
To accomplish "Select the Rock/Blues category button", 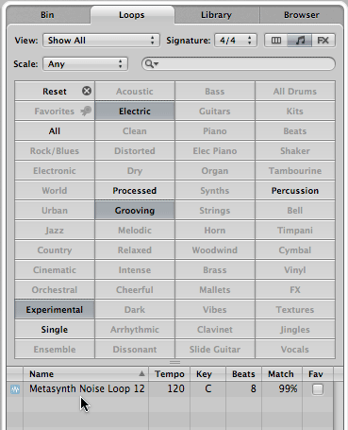I will 55,150.
